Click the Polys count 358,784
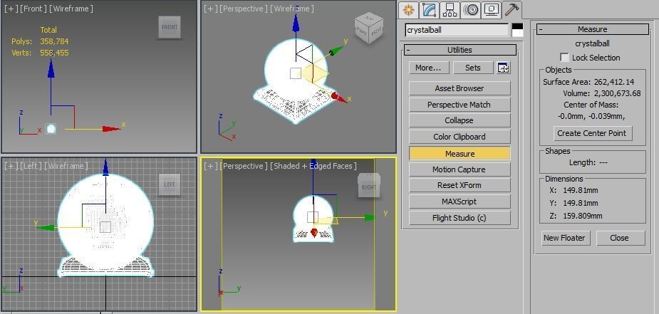659x314 pixels. [x=54, y=41]
